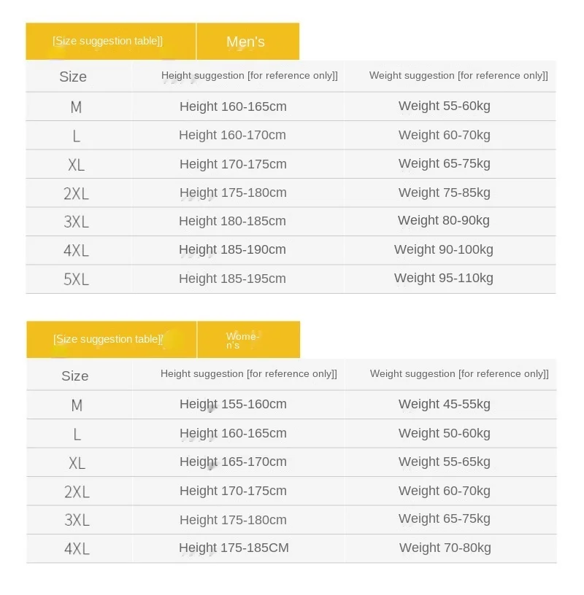Click the Height 180-185cm cell
This screenshot has width=584, height=595.
point(233,221)
